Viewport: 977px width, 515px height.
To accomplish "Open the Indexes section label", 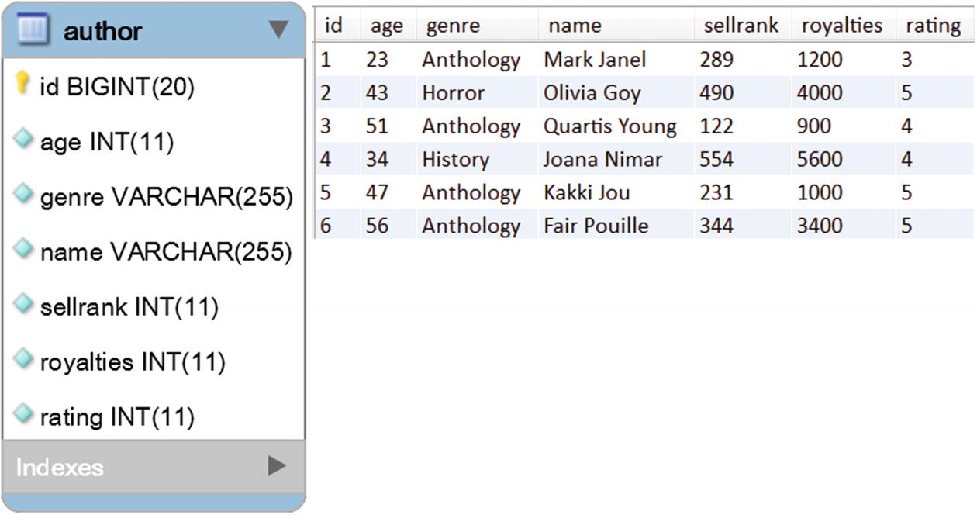I will [60, 467].
